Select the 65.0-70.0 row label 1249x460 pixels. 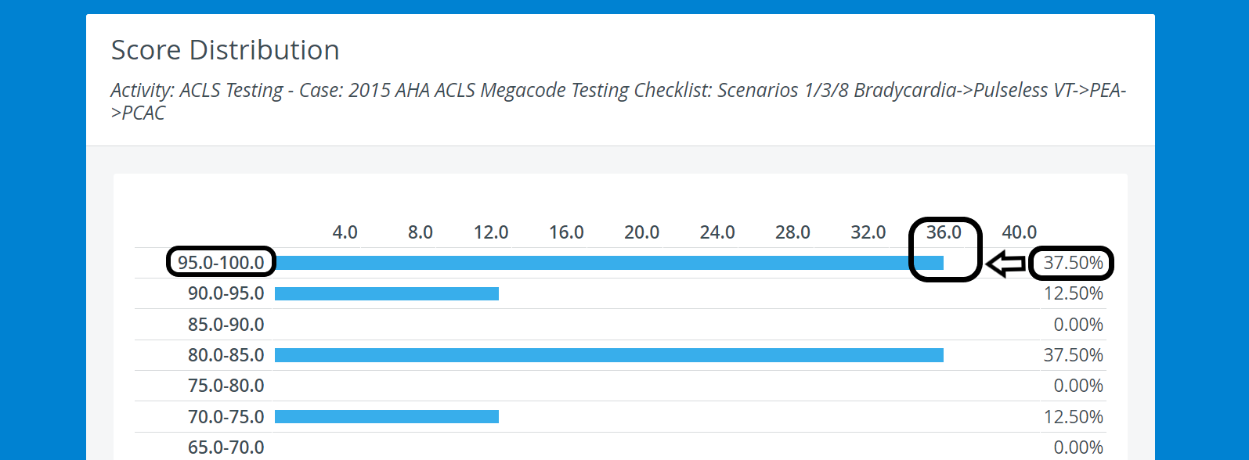[226, 447]
